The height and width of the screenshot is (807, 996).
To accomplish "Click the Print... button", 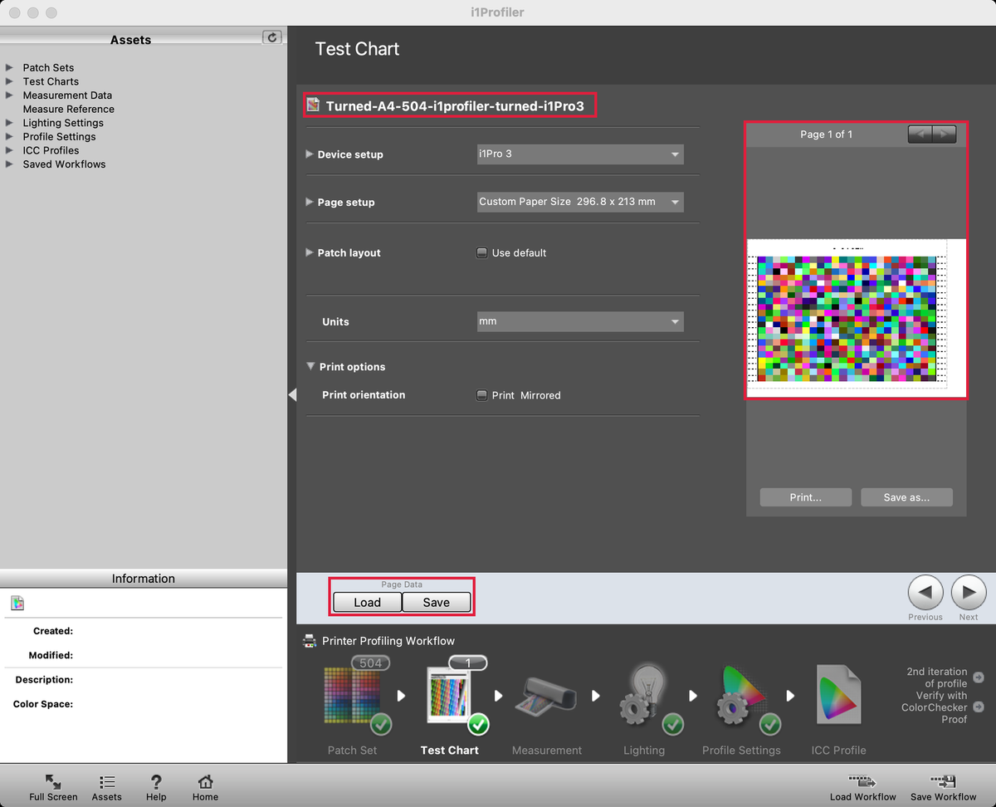I will (x=806, y=497).
